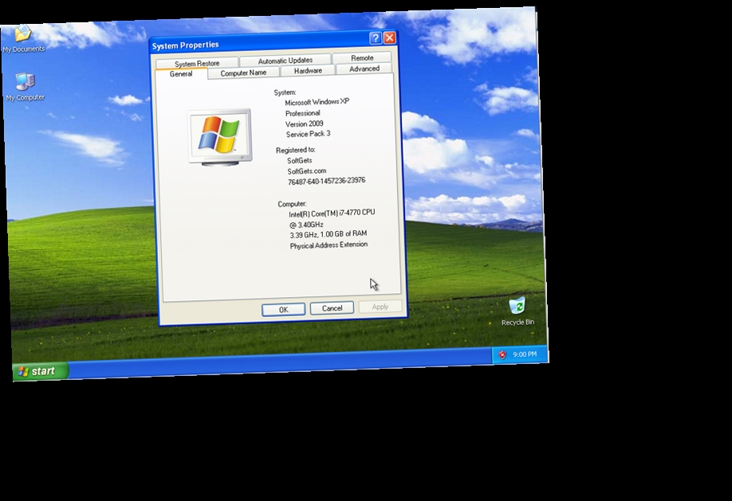This screenshot has height=501, width=732.
Task: Click the 'Registered to:' label
Action: click(x=296, y=150)
